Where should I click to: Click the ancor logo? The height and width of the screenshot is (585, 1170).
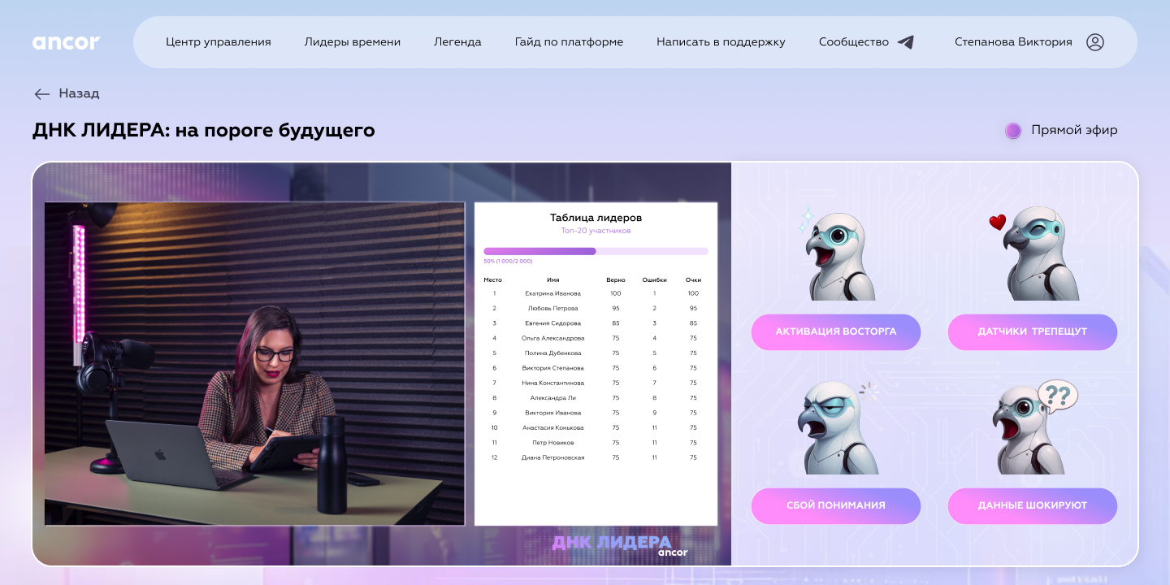click(67, 43)
